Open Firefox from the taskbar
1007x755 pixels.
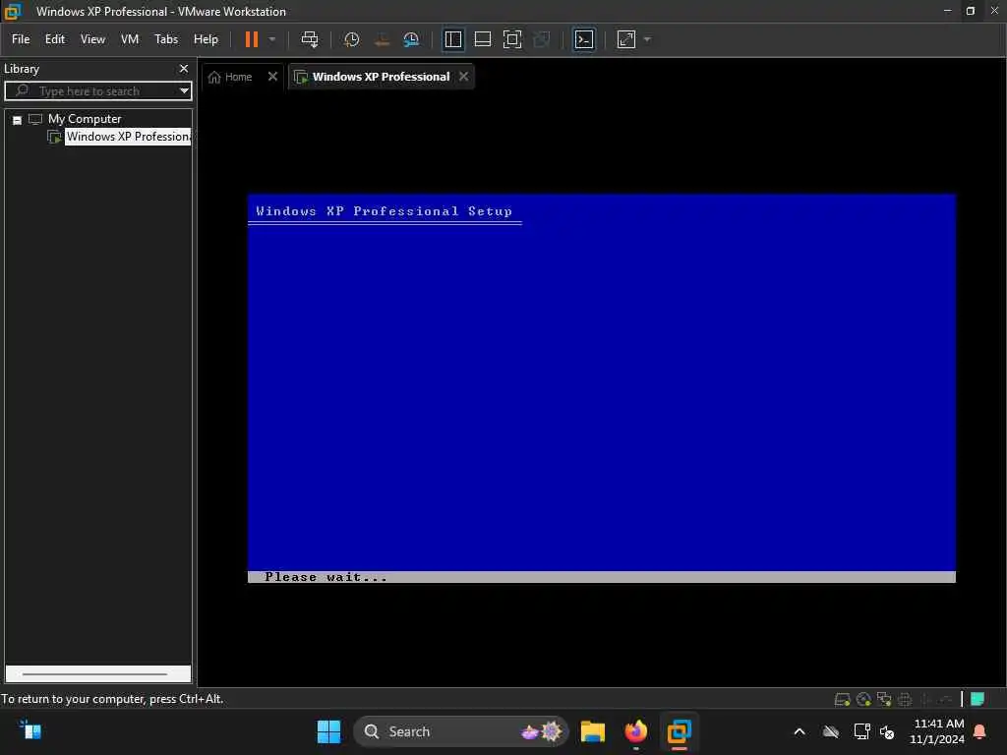coord(636,731)
